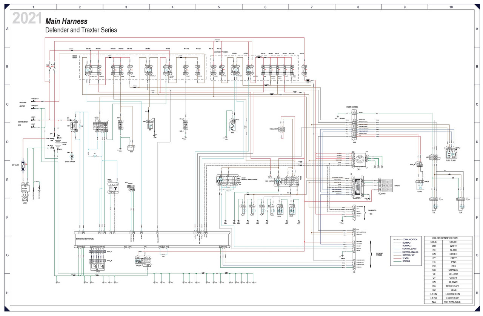Select the TLR right tail lamp symbol
The image size is (483, 316).
(460, 206)
